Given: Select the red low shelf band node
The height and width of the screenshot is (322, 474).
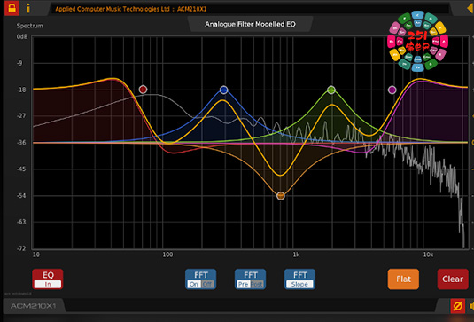Looking at the screenshot, I should coord(143,90).
